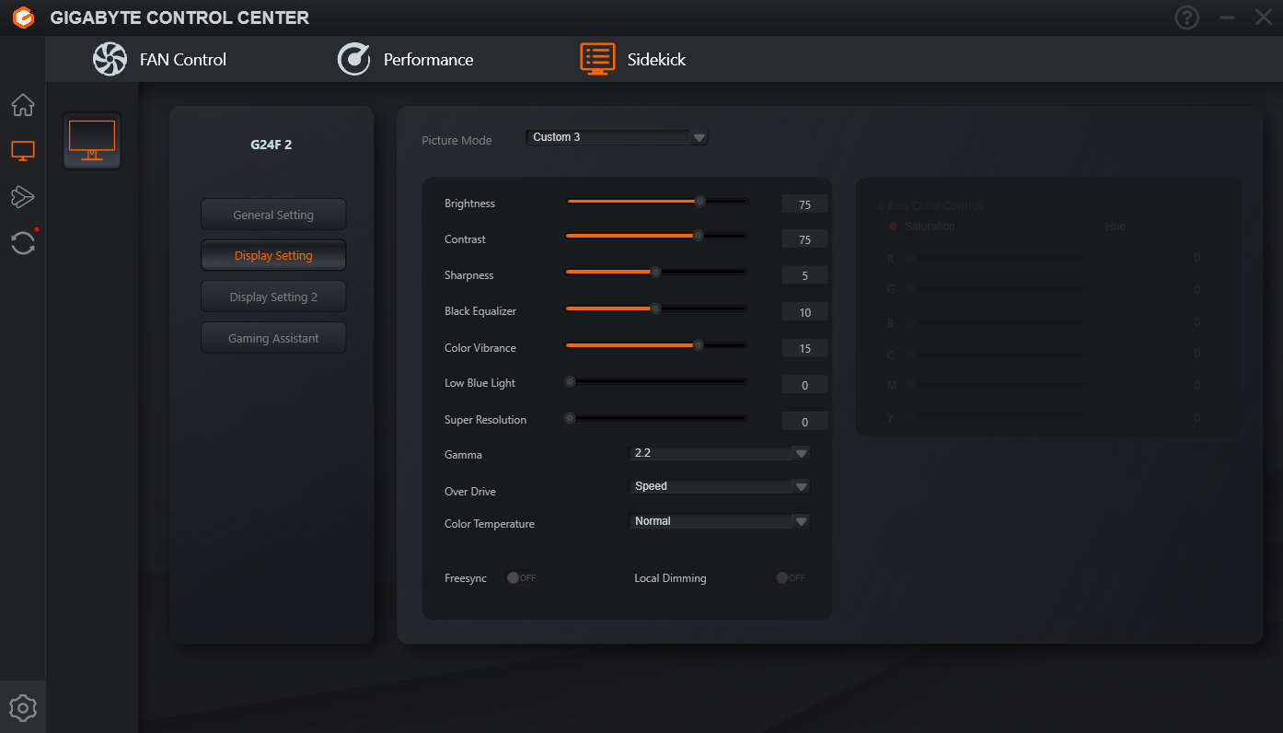Click the Color Vibrance slider handle
1283x733 pixels.
698,345
